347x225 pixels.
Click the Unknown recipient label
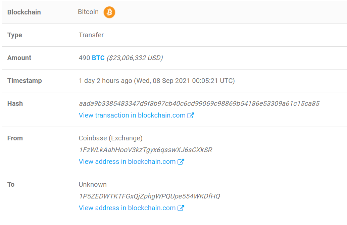[93, 184]
